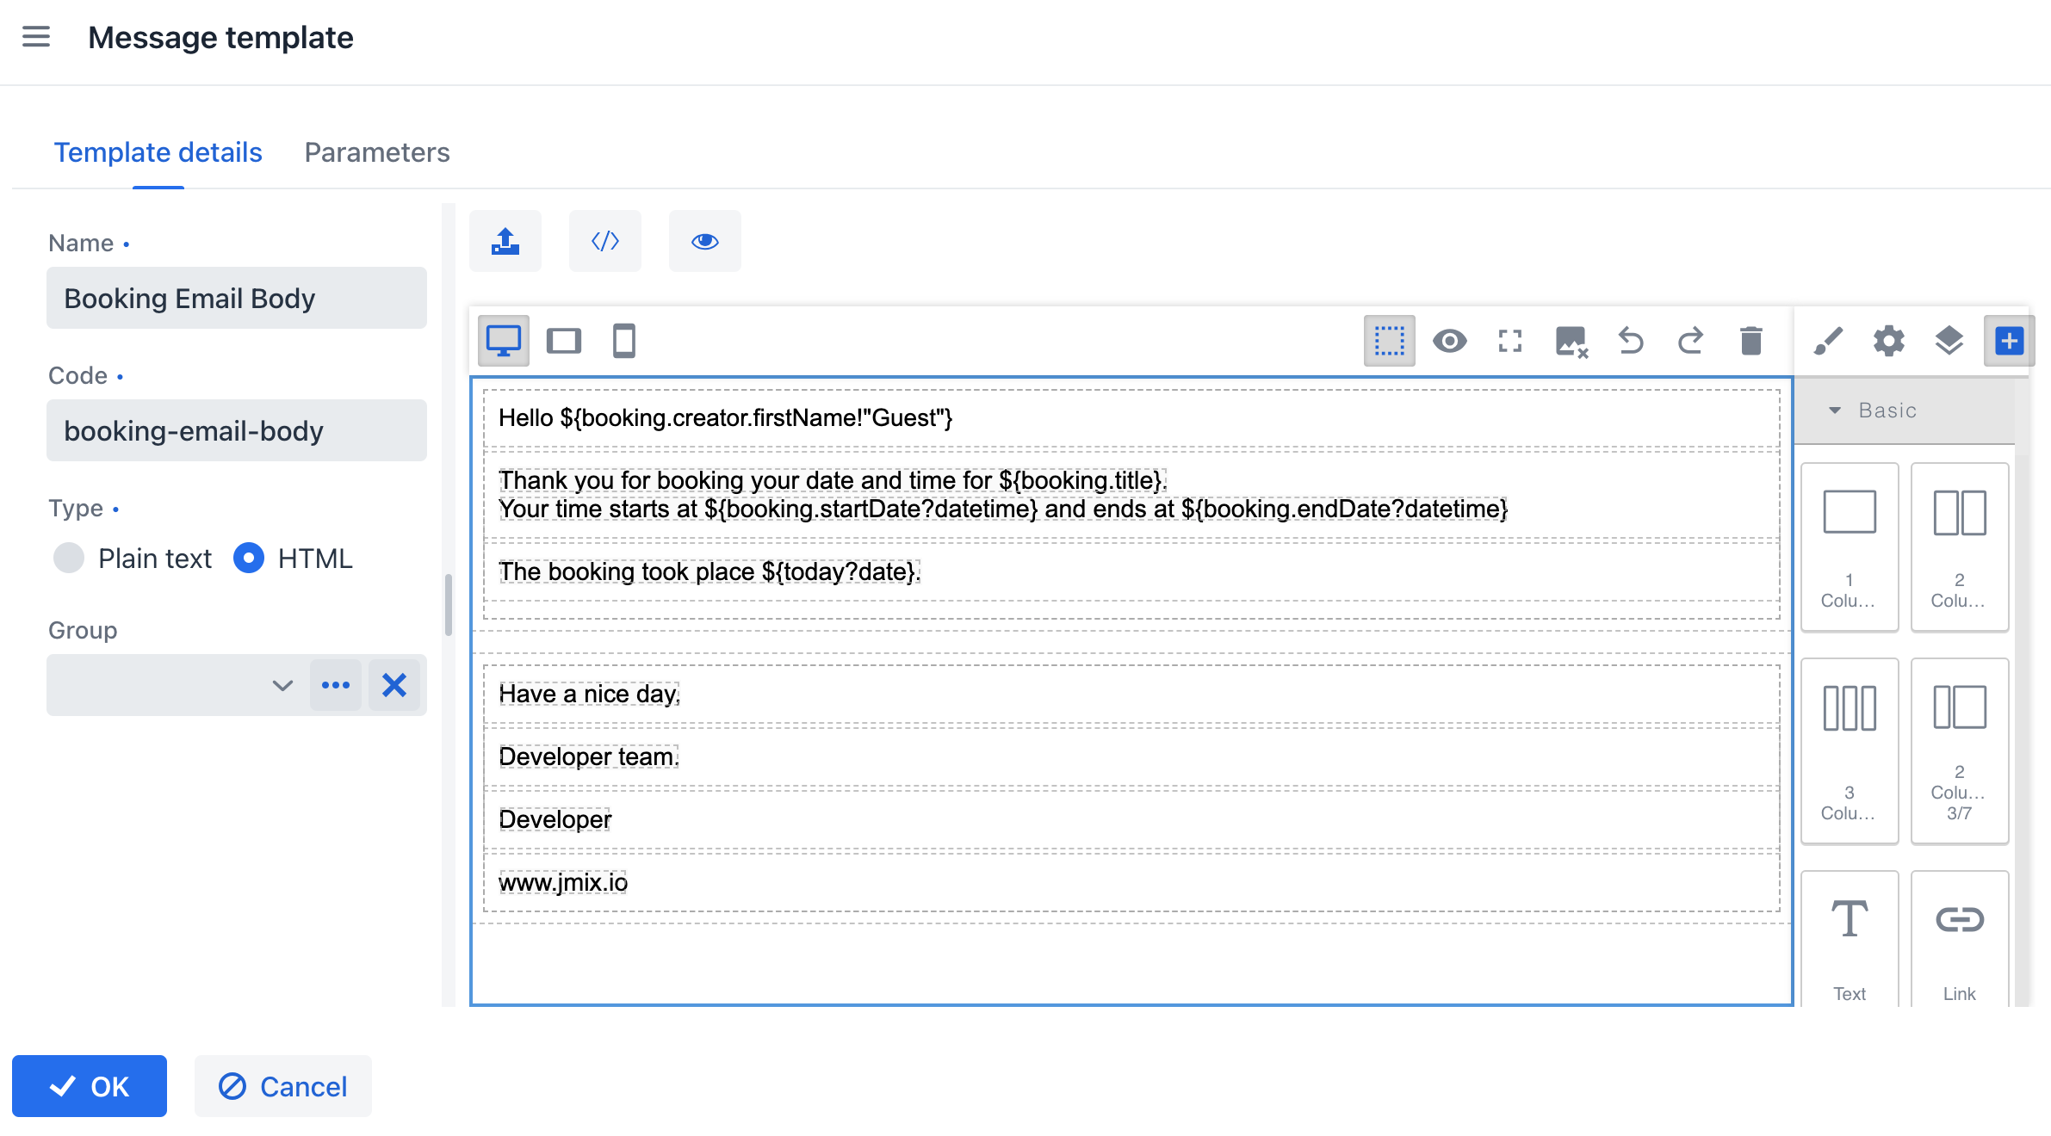Click the trash icon to clear canvas
Viewport: 2051px width, 1136px height.
1751,341
